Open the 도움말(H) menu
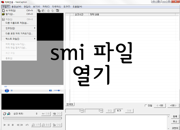Screen dimensions: 180x130 (x=77, y=7)
